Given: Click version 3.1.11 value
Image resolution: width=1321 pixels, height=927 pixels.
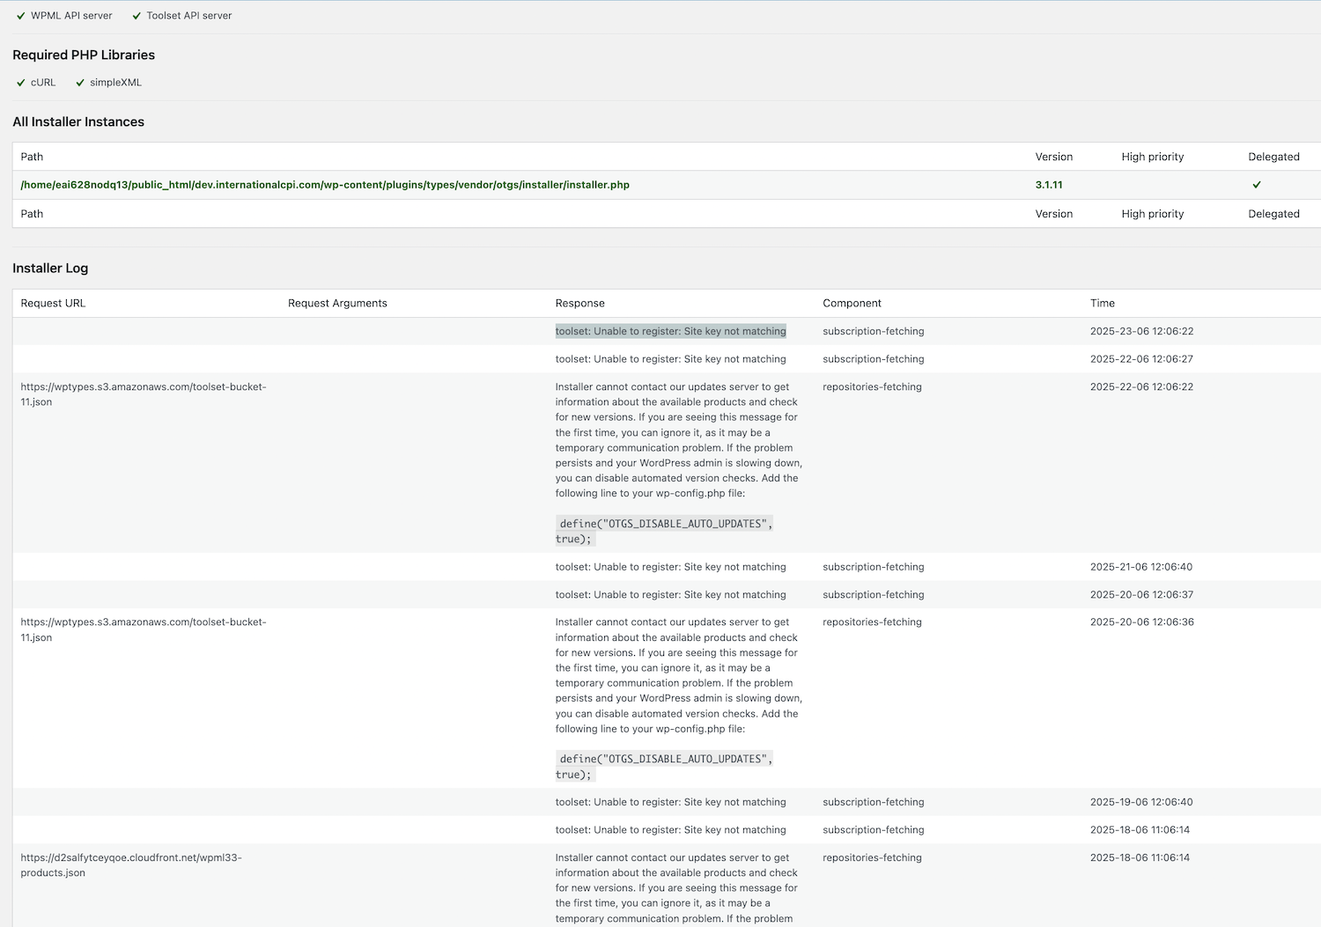Looking at the screenshot, I should (1049, 185).
